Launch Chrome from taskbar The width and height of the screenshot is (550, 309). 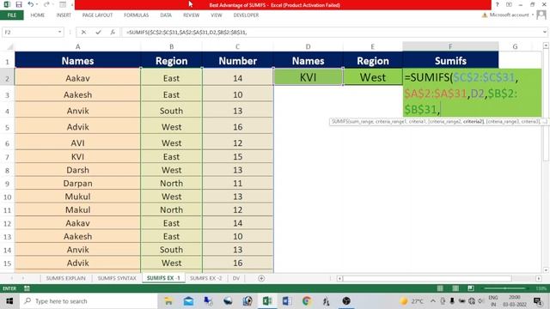[307, 301]
